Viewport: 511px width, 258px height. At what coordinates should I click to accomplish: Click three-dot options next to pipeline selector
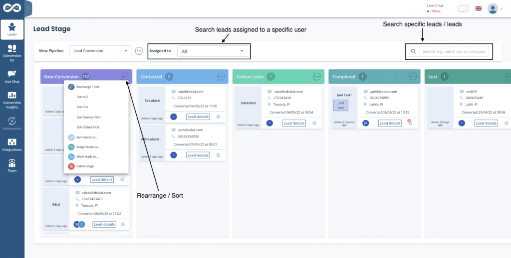click(x=139, y=51)
